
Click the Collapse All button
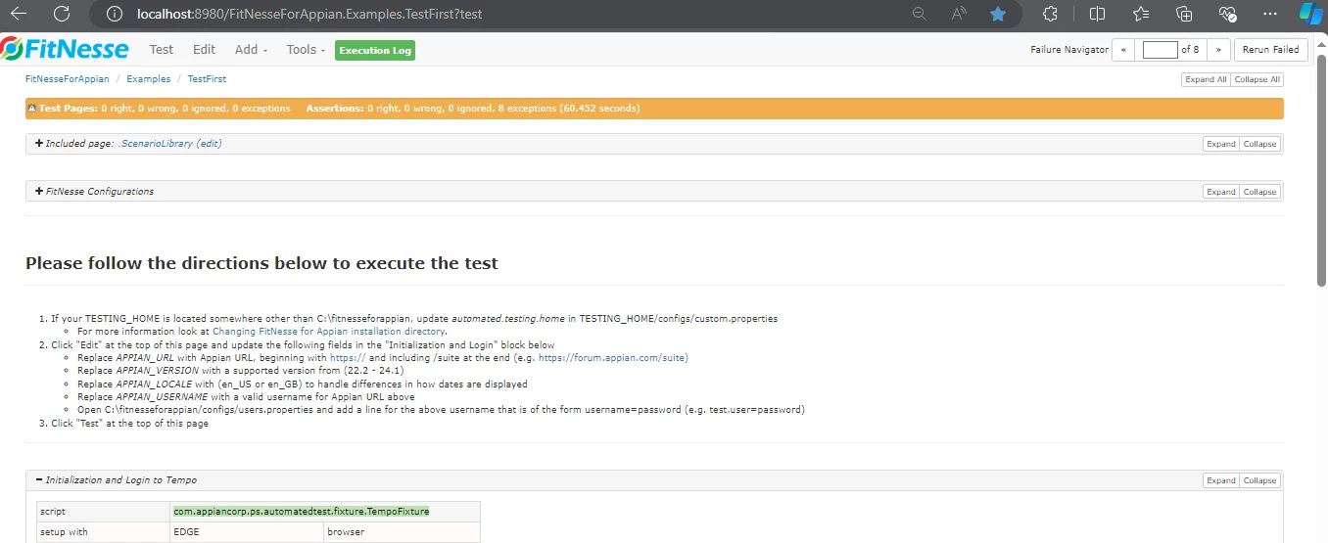[x=1257, y=79]
